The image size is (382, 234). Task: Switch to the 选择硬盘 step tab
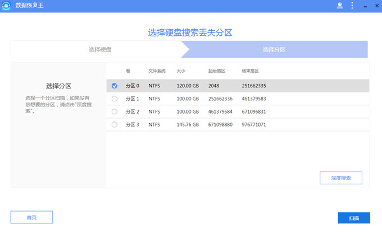coord(100,49)
